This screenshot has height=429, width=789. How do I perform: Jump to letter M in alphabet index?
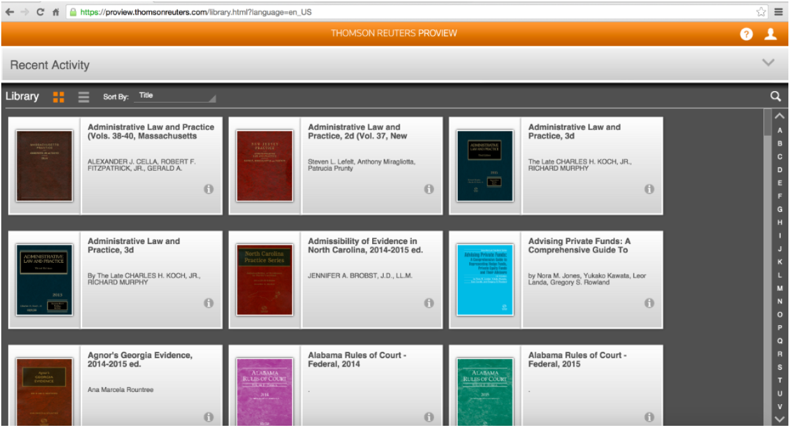click(x=780, y=288)
